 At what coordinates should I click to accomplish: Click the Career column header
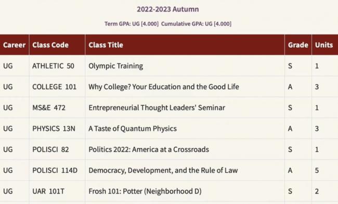tap(14, 45)
